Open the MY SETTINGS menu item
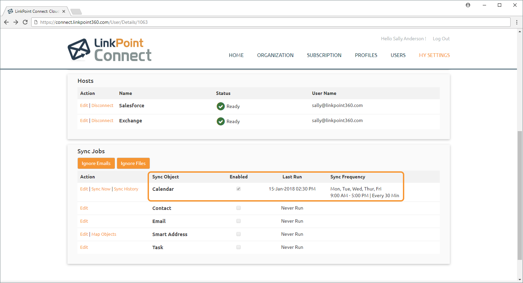 point(434,55)
